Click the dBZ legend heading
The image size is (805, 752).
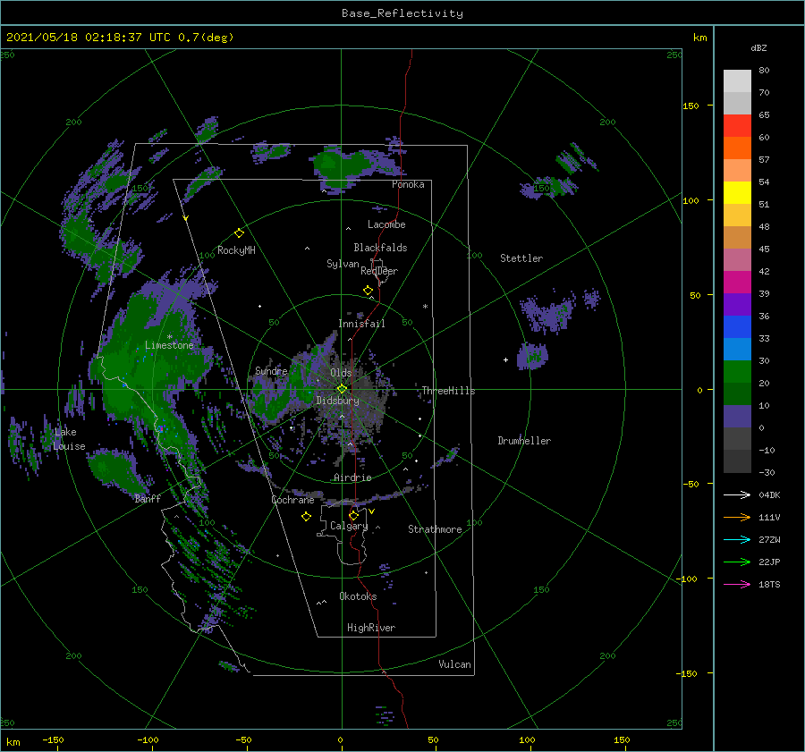coord(758,47)
